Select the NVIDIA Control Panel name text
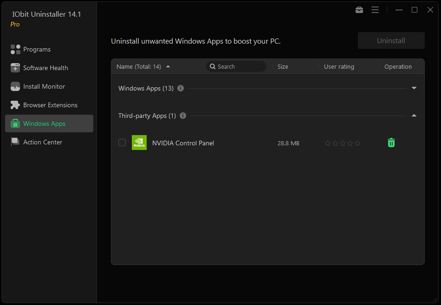This screenshot has width=441, height=305. click(183, 143)
